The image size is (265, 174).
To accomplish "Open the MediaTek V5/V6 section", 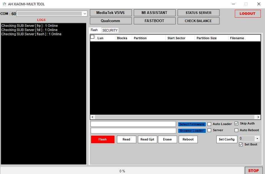I will [x=110, y=13].
